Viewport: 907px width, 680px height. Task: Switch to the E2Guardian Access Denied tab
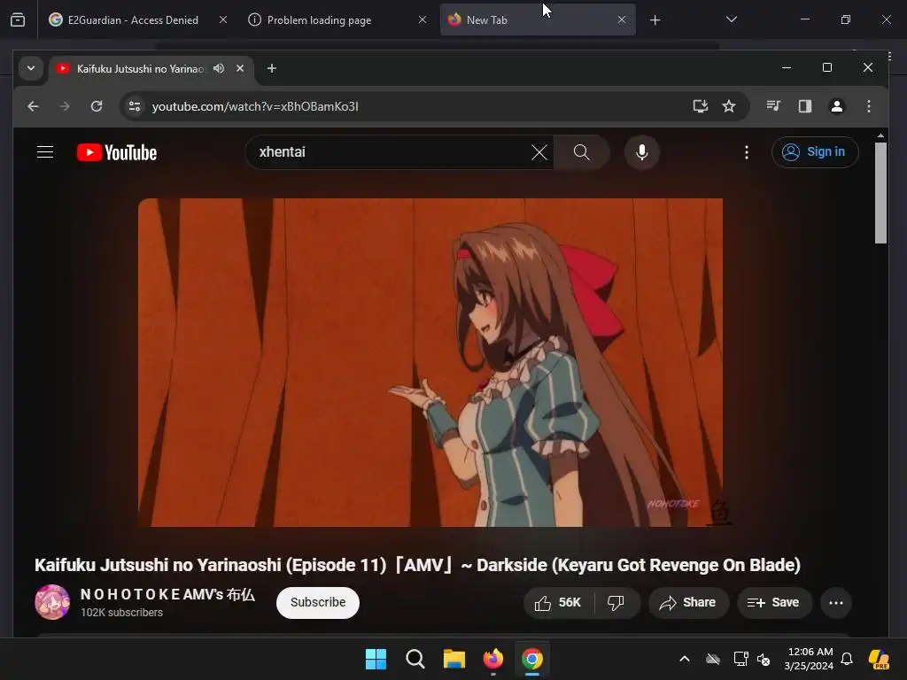pos(132,19)
